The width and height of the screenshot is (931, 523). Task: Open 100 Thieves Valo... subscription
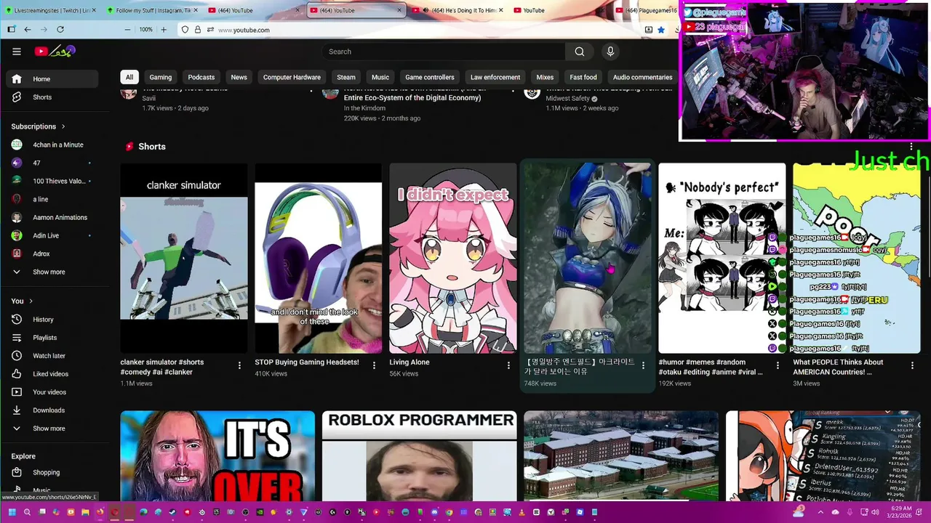[52, 181]
